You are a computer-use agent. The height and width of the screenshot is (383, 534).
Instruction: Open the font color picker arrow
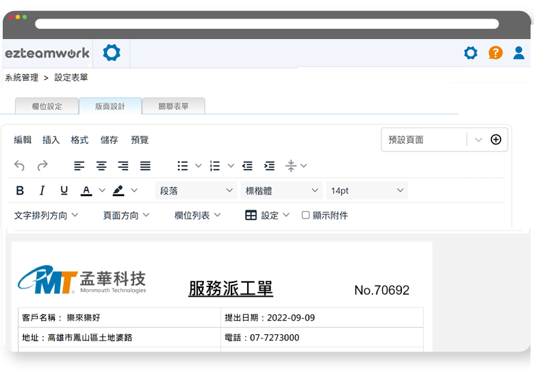(102, 190)
